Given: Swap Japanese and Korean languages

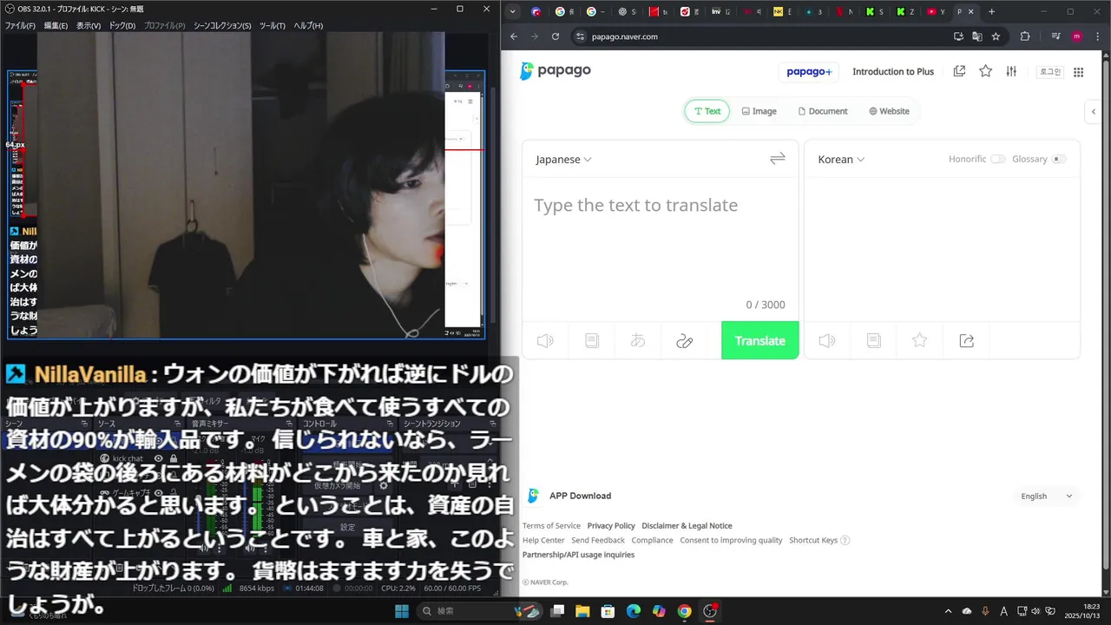Looking at the screenshot, I should tap(778, 158).
